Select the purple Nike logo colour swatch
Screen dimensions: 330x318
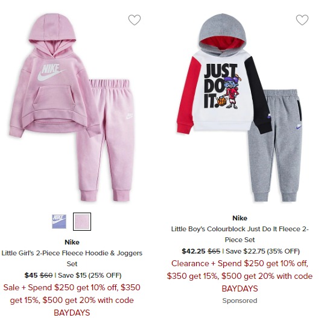click(x=59, y=222)
